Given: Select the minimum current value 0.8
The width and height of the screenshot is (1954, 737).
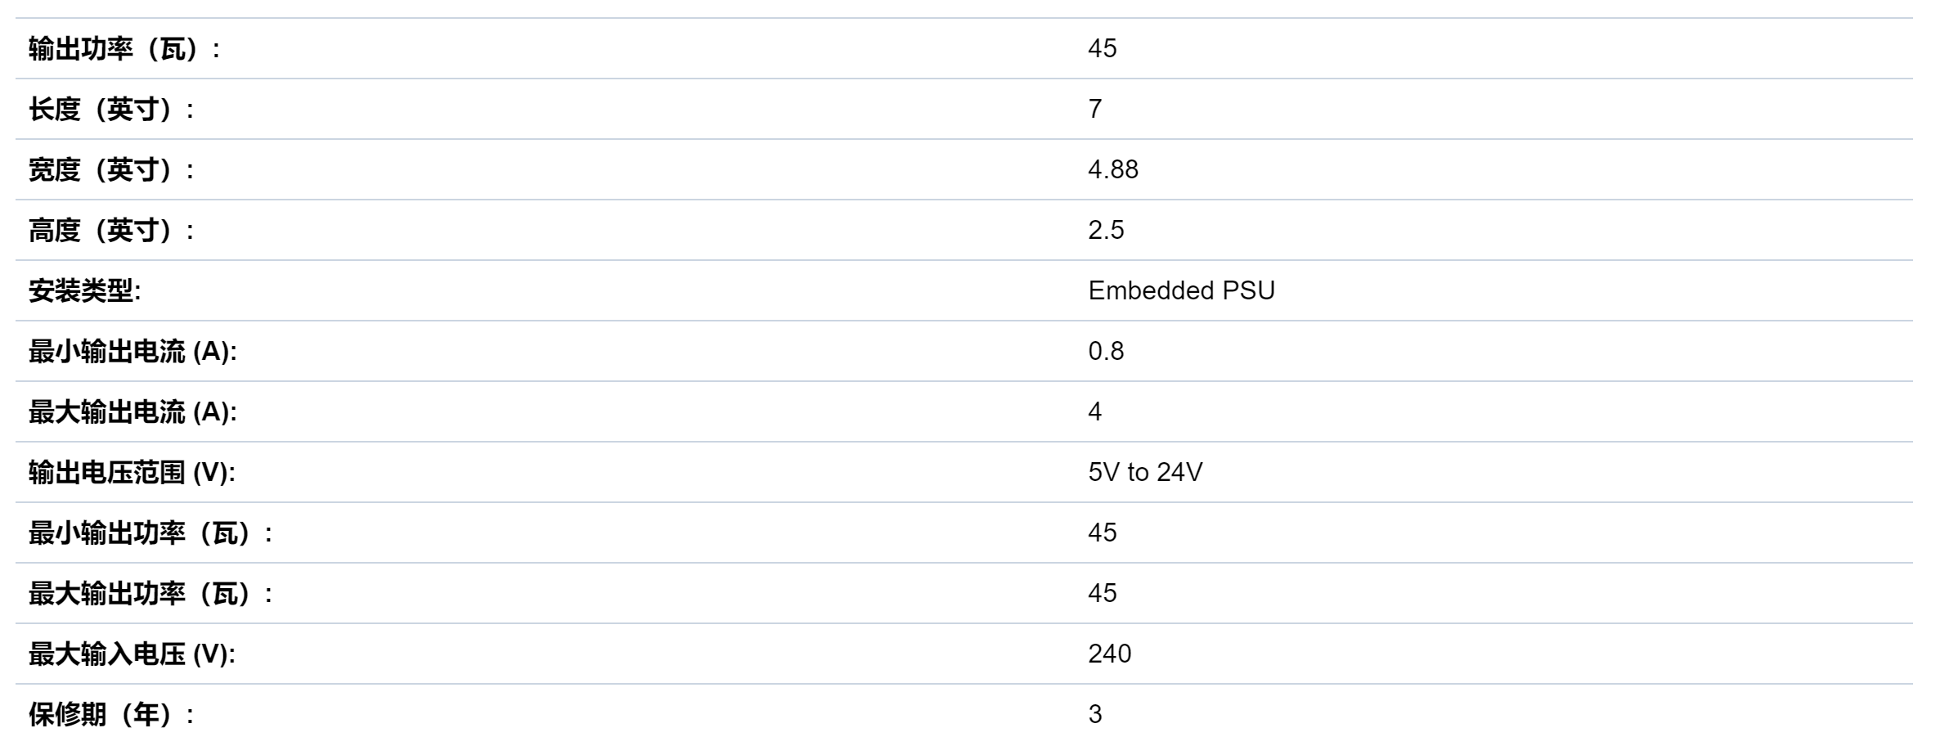Looking at the screenshot, I should 1106,351.
